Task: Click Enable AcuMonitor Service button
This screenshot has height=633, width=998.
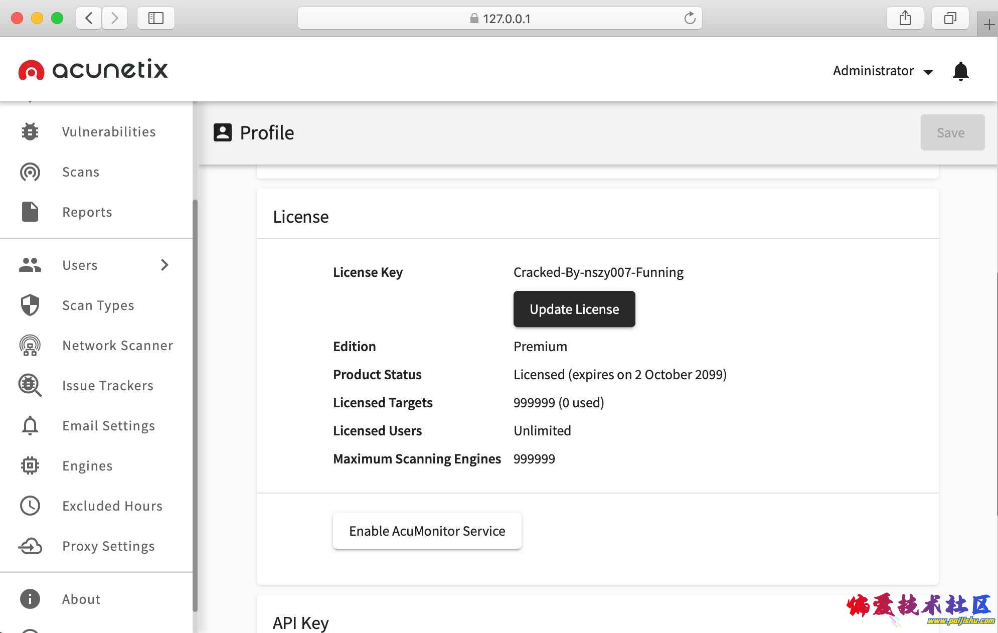Action: (x=427, y=531)
